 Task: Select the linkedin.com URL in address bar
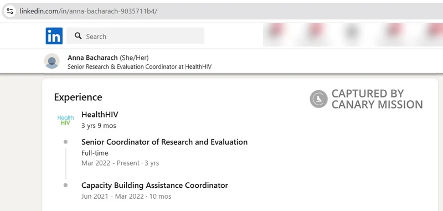pyautogui.click(x=88, y=11)
